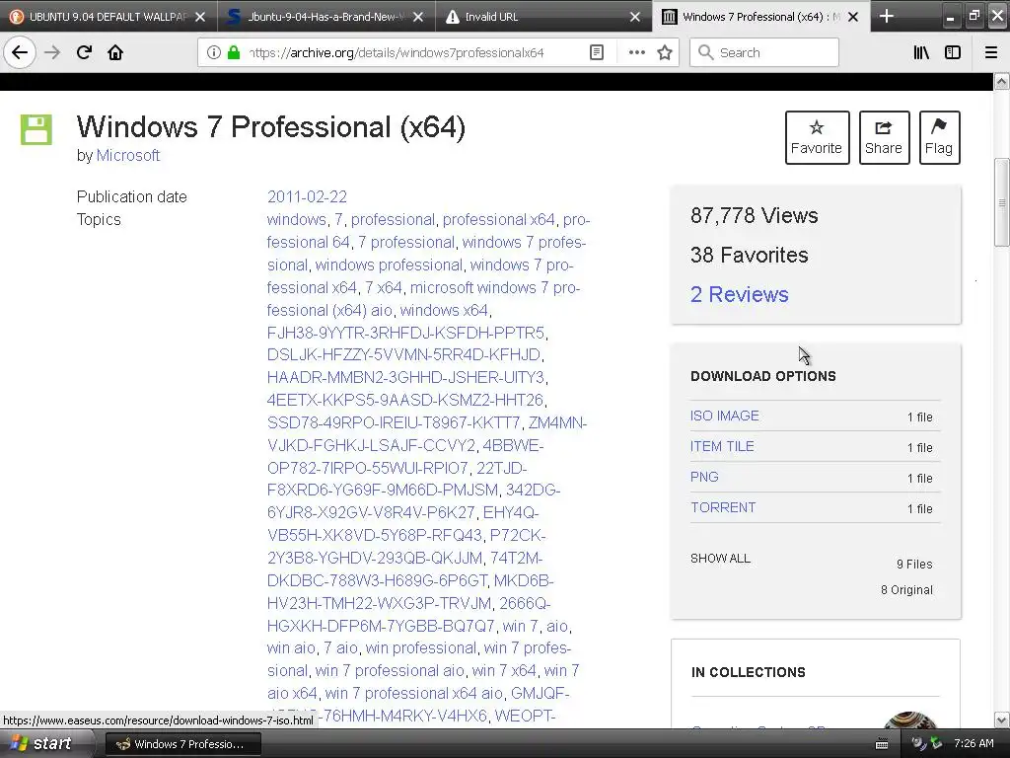Open a new tab with plus button
The width and height of the screenshot is (1010, 758).
coord(887,16)
